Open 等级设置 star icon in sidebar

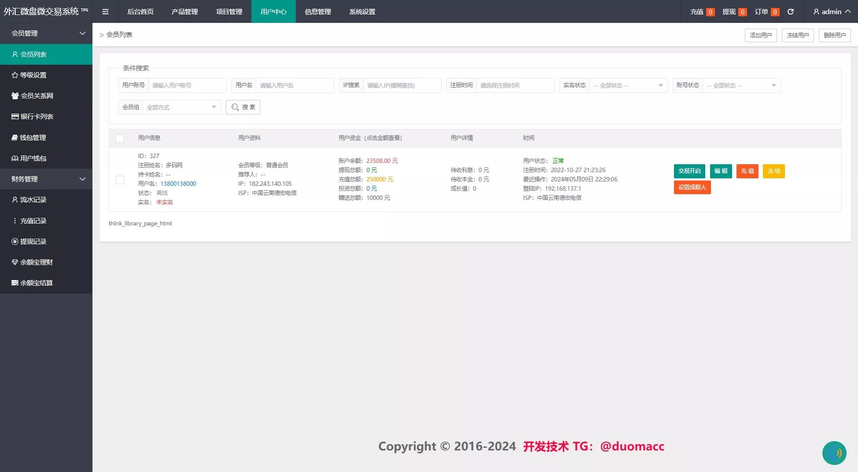[15, 75]
